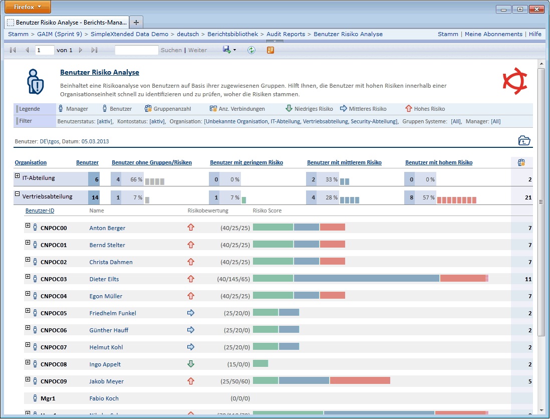Open the Berichtsbibliothek breadcrumb link

click(x=232, y=34)
